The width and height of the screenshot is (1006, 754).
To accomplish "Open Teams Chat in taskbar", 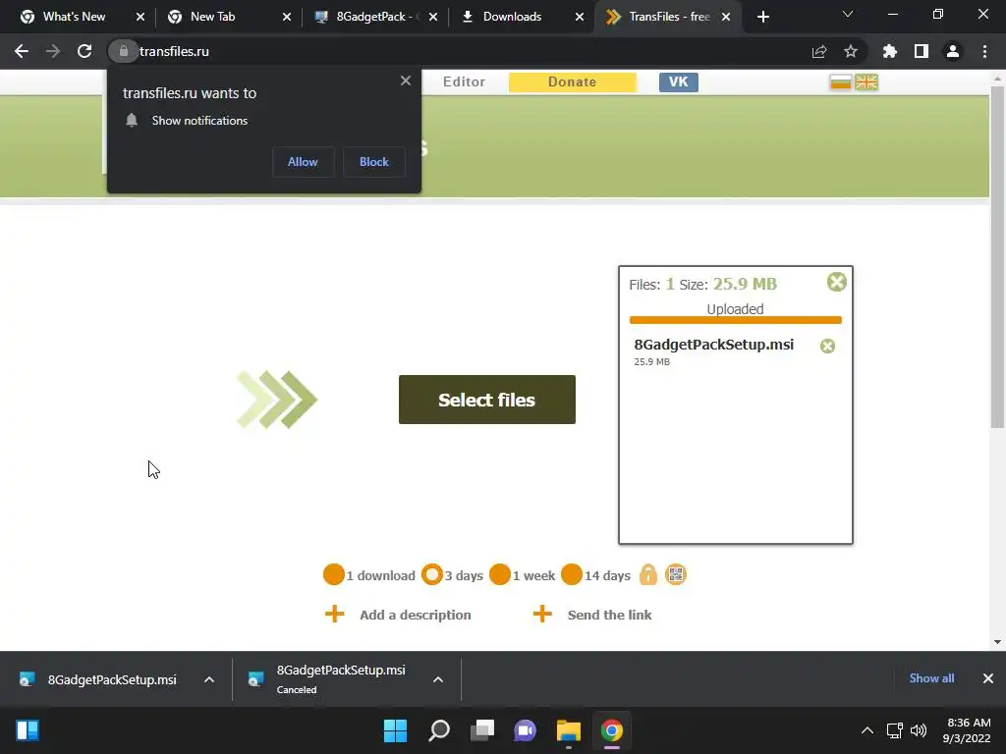I will point(526,730).
